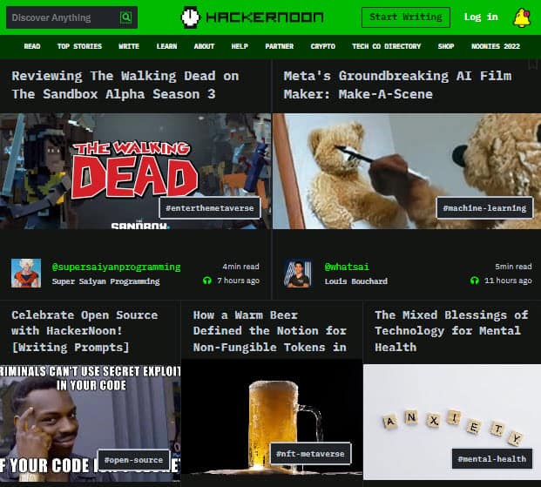Bookmark the Meta AI Film Maker story
Viewport: 541px width, 487px height.
click(x=533, y=64)
